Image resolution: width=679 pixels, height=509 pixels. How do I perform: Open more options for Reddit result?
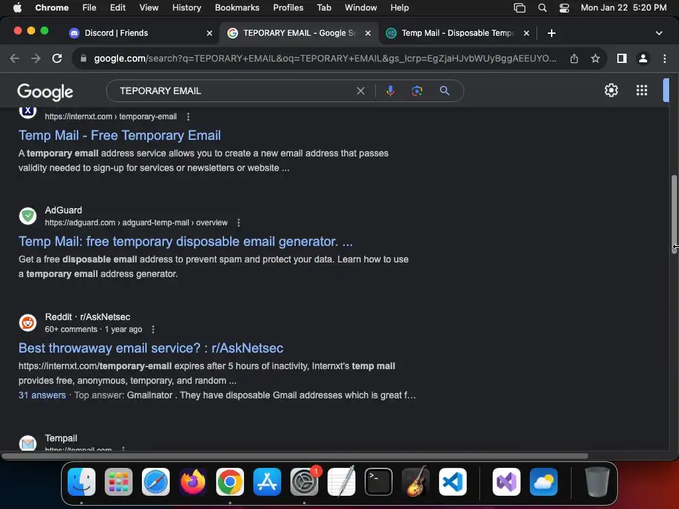click(x=153, y=330)
